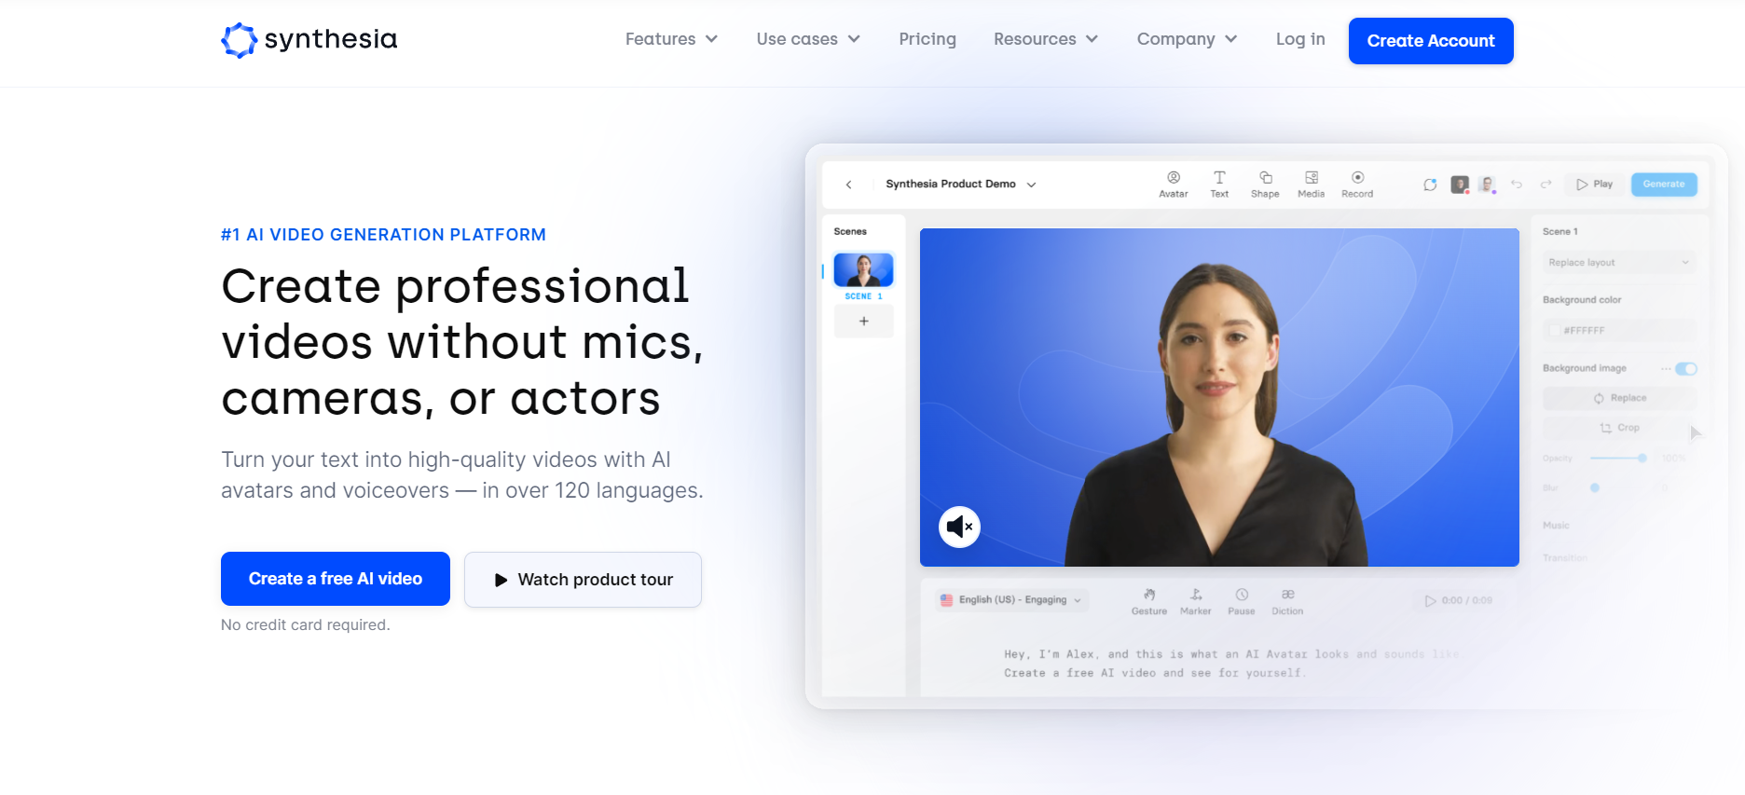Image resolution: width=1745 pixels, height=795 pixels.
Task: Open the English (US) - Engaging voice dropdown
Action: (x=1011, y=600)
